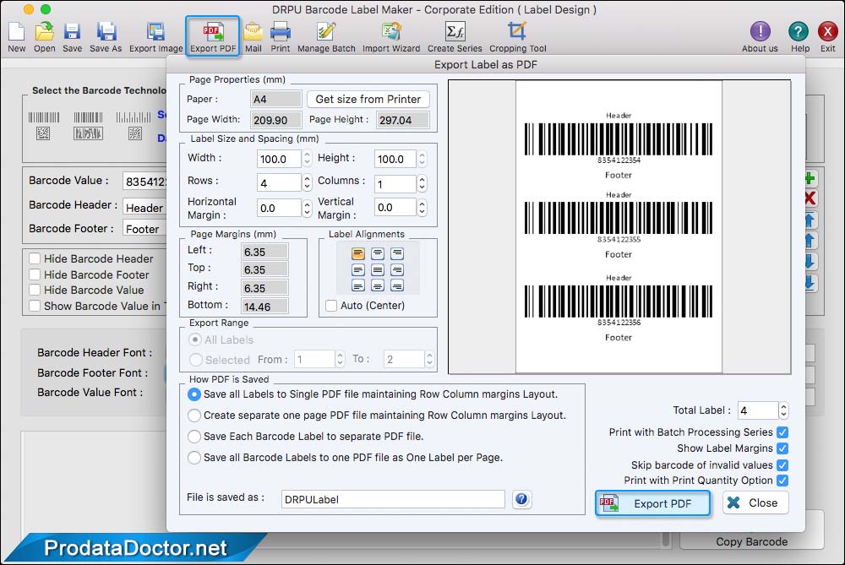The height and width of the screenshot is (565, 845).
Task: Select top-center label alignment icon
Action: (x=378, y=253)
